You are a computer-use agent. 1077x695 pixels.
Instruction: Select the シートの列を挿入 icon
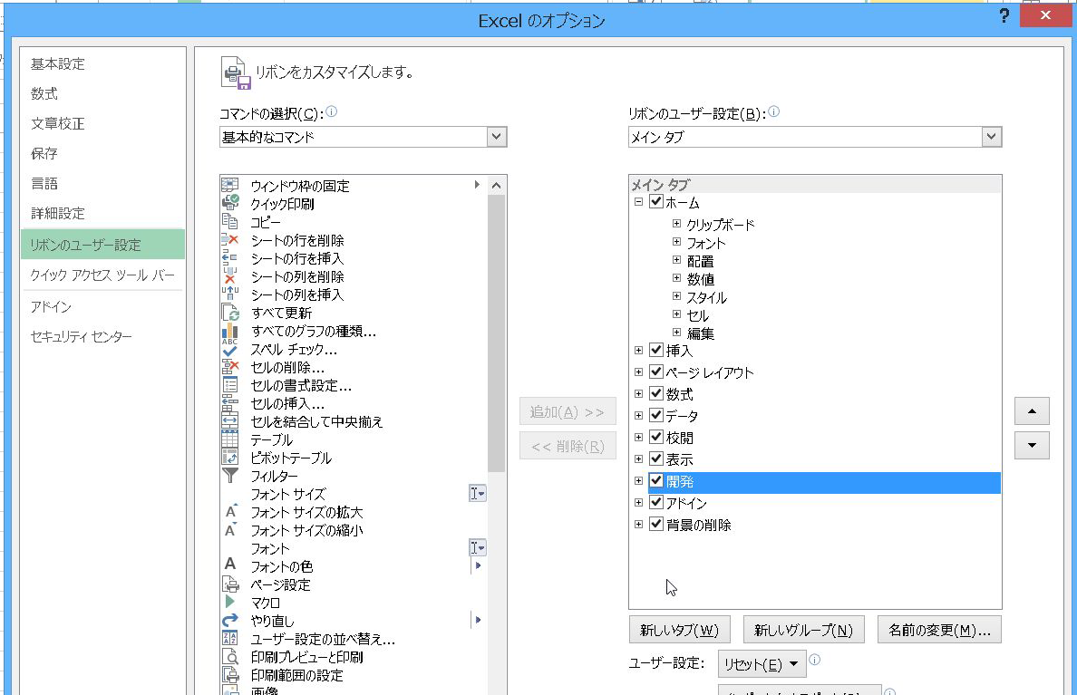pos(229,294)
